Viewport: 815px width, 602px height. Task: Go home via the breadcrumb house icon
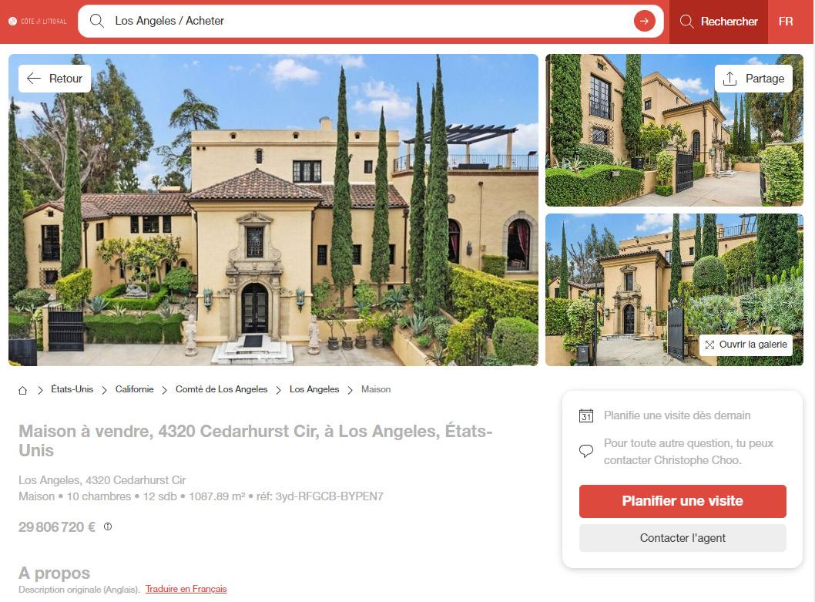[23, 390]
